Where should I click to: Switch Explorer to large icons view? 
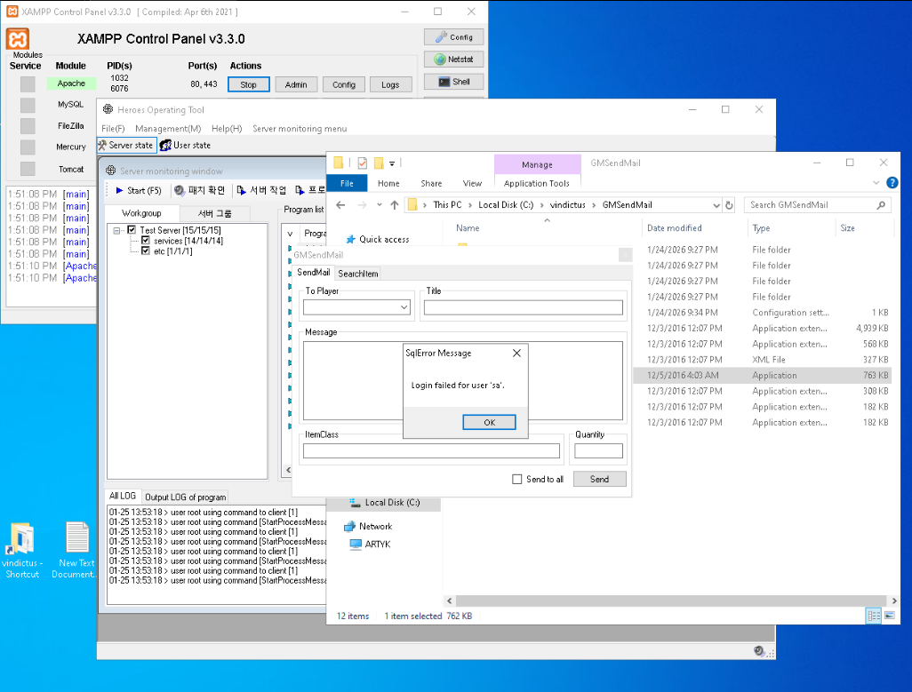890,616
